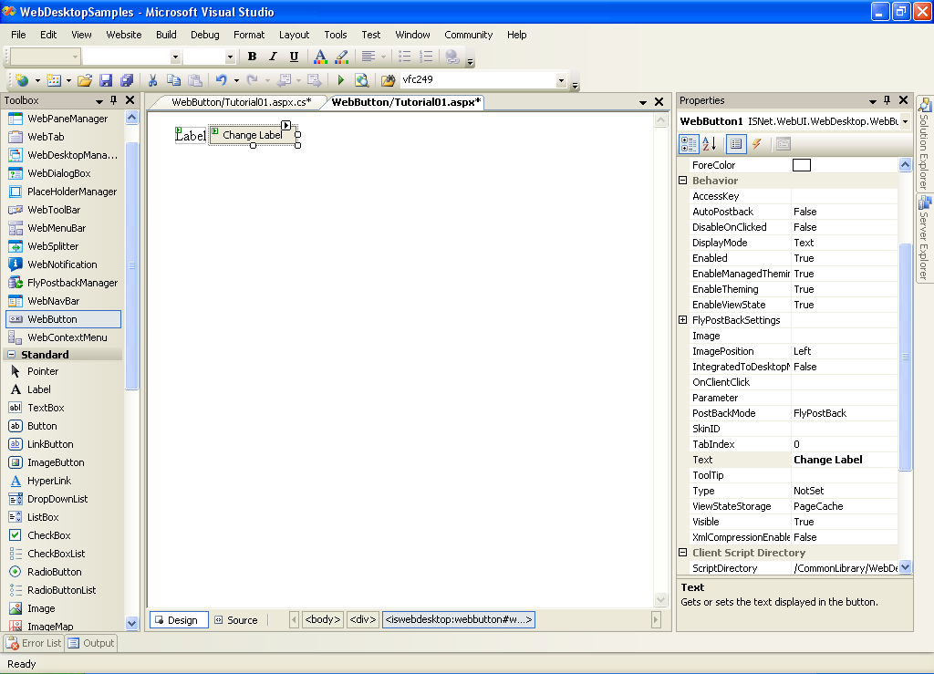The height and width of the screenshot is (674, 934).
Task: Switch to the Tutorial01.aspx.cs tab
Action: [x=241, y=102]
